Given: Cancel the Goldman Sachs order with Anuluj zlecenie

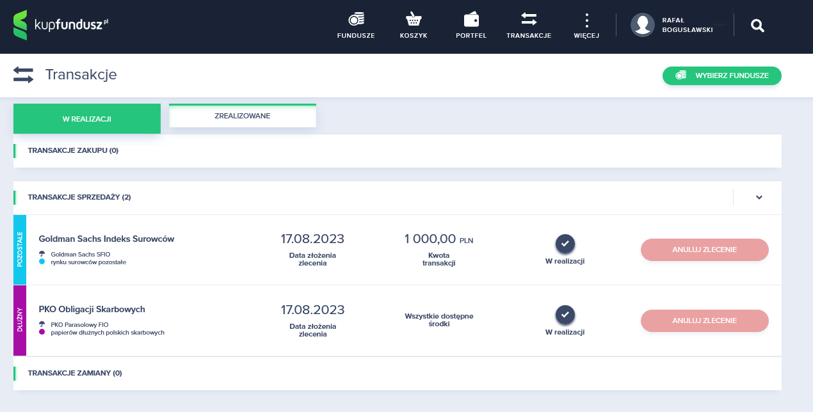Looking at the screenshot, I should [x=705, y=250].
